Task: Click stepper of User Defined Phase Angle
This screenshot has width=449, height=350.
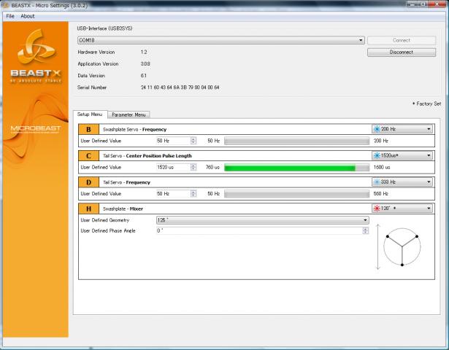Action: coord(366,230)
